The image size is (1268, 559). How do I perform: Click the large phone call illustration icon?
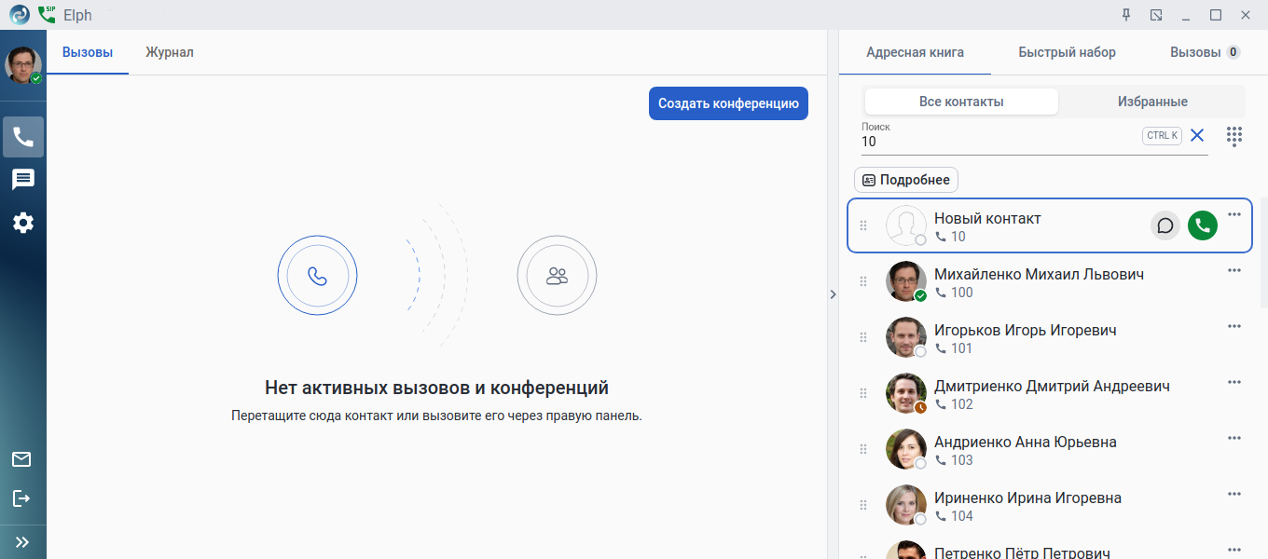(x=318, y=276)
